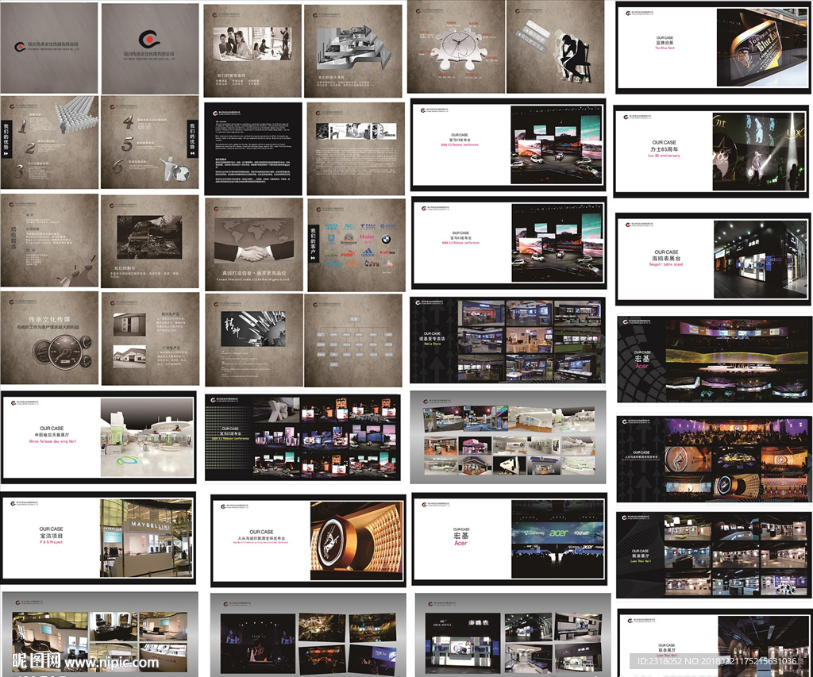Screen dimensions: 813x677
Task: Click the big numeral 6 beside globe figure
Action: [118, 167]
